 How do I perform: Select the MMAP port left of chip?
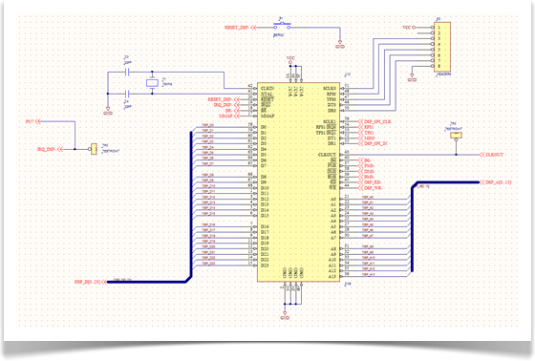click(x=228, y=116)
